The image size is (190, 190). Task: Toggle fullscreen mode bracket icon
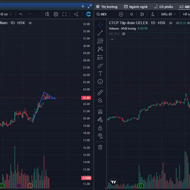point(64,14)
